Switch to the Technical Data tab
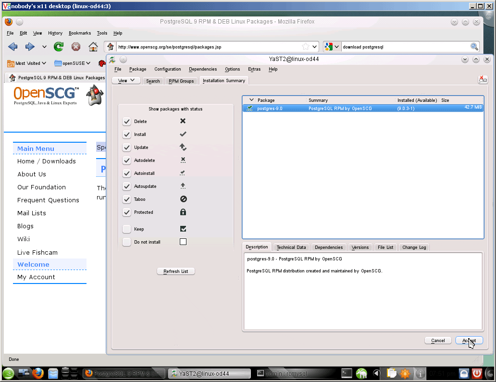 pos(291,247)
